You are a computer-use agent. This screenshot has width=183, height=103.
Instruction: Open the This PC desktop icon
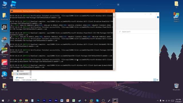pyautogui.click(x=5, y=5)
